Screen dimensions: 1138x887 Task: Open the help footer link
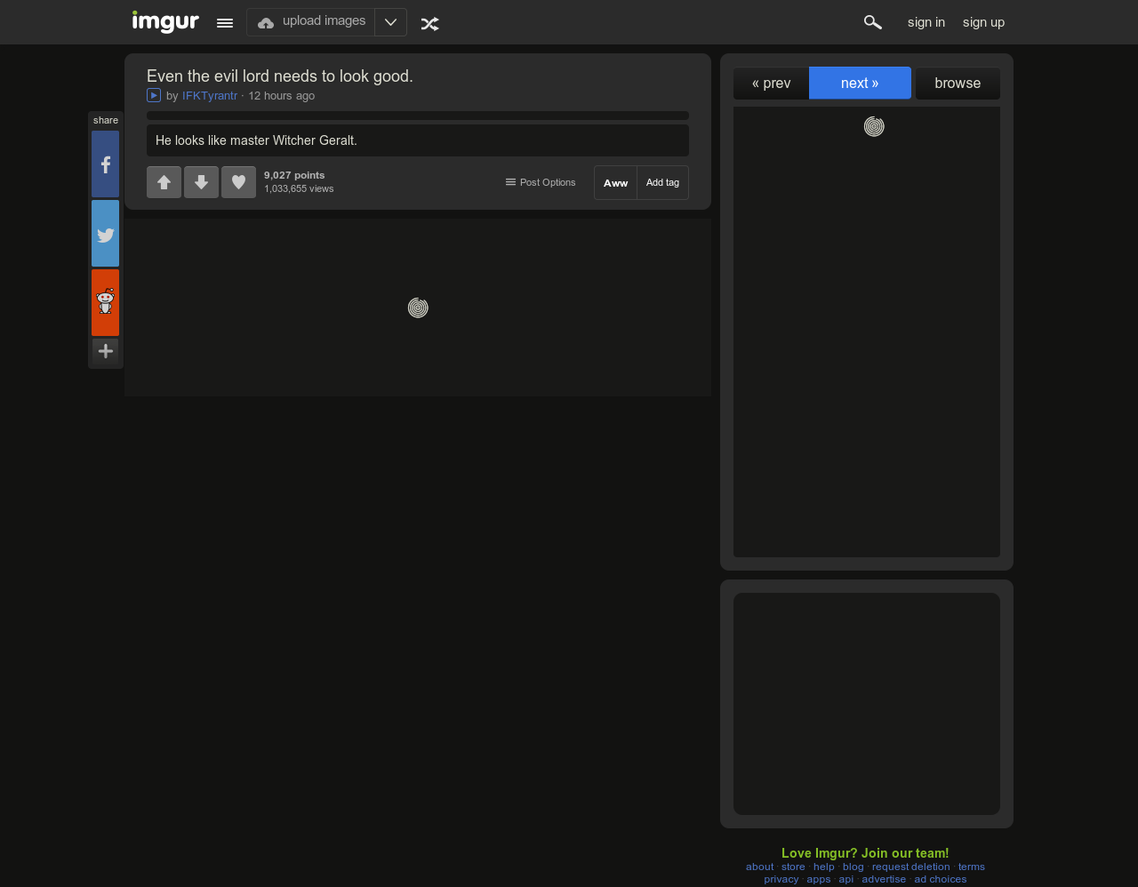(x=824, y=867)
